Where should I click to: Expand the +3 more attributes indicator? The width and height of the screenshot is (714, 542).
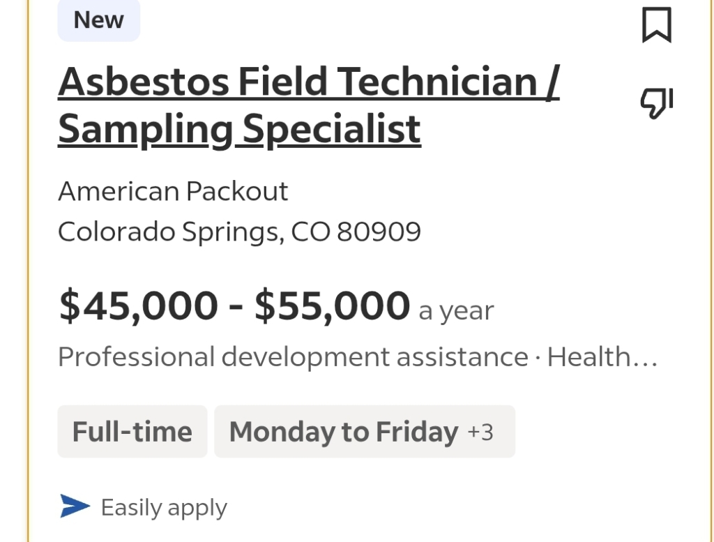click(x=480, y=432)
